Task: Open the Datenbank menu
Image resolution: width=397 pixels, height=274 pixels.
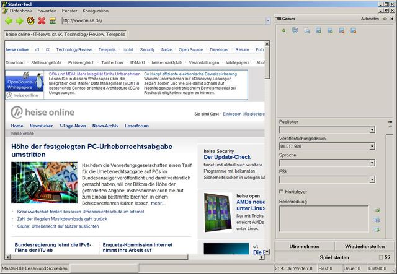Action: coord(20,11)
